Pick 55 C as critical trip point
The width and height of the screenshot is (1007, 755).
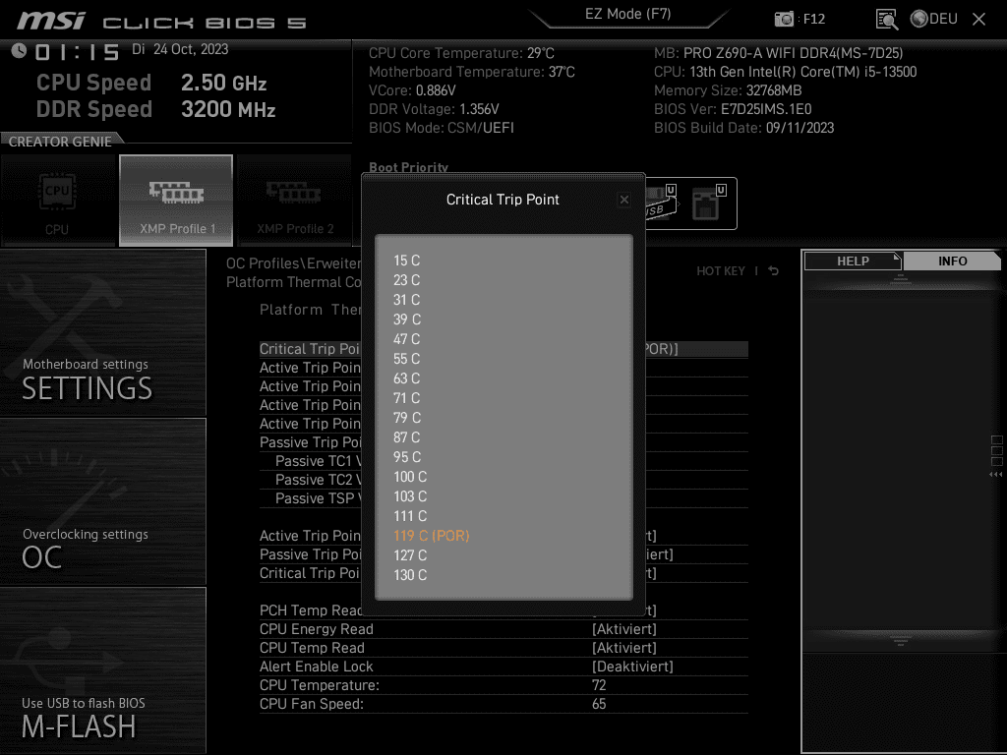406,359
